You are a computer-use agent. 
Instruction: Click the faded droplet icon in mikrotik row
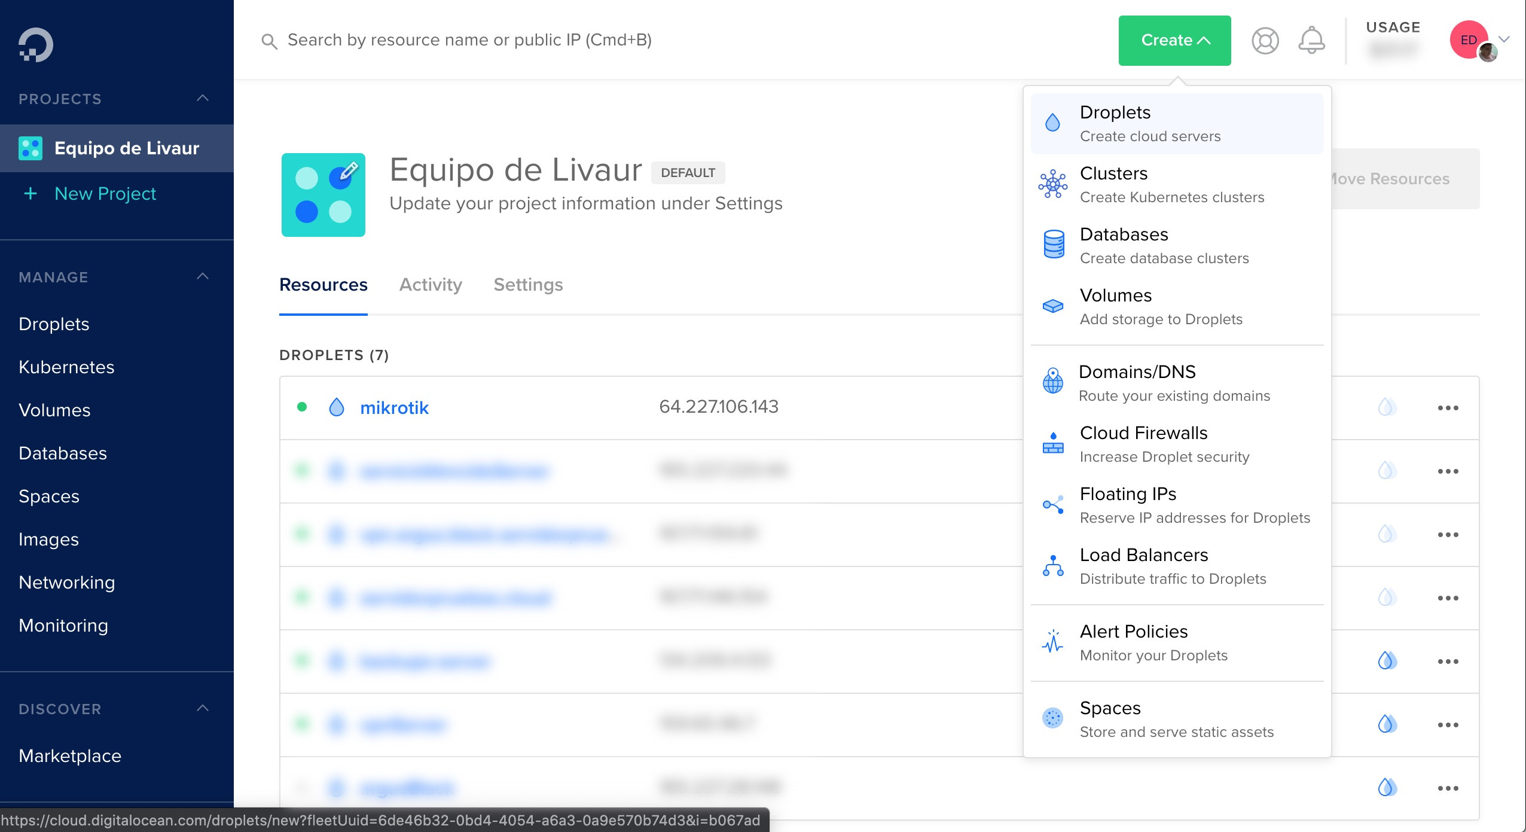click(1387, 407)
